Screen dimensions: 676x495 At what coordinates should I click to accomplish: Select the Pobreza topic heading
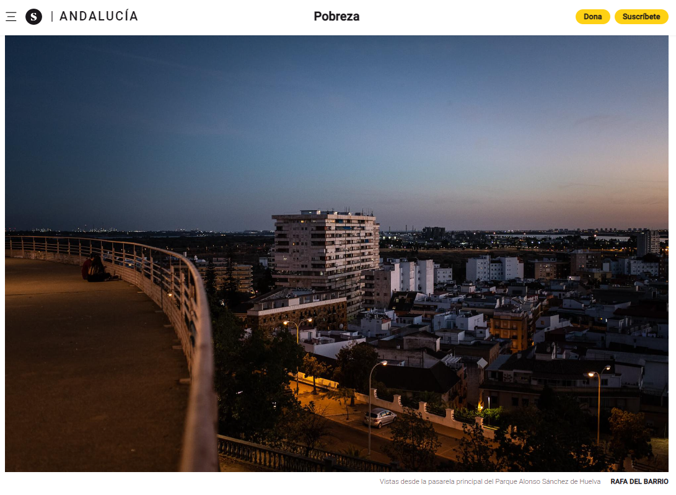pyautogui.click(x=336, y=16)
